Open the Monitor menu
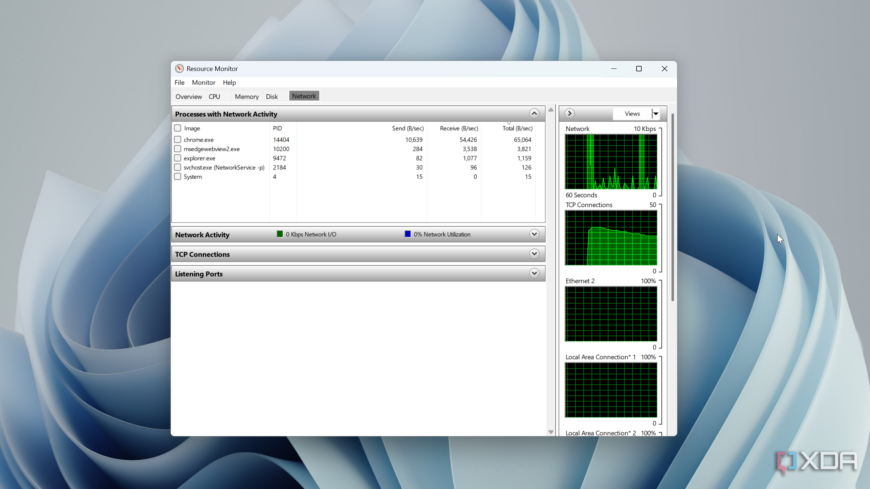 pyautogui.click(x=204, y=83)
